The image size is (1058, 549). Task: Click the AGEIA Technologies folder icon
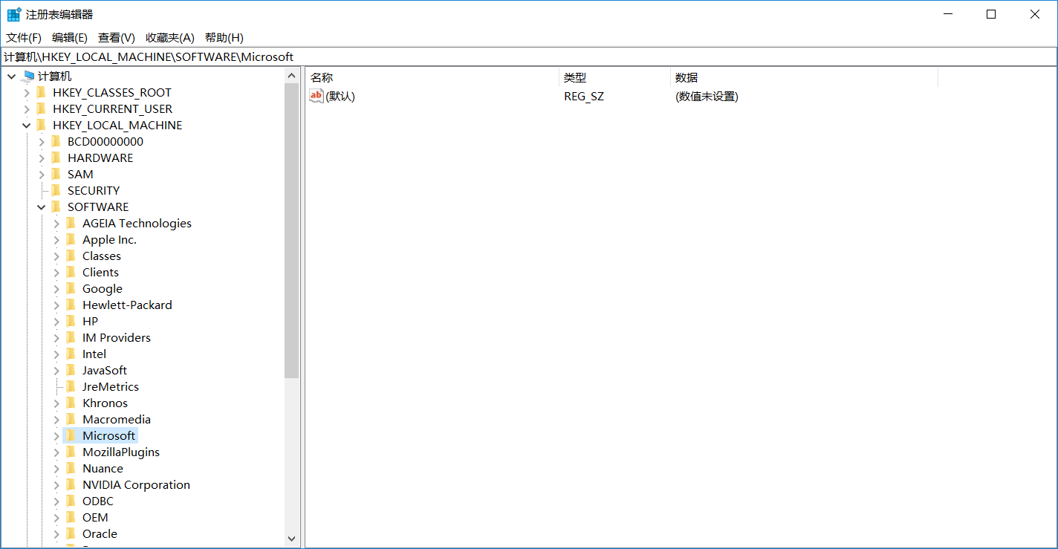click(x=71, y=223)
